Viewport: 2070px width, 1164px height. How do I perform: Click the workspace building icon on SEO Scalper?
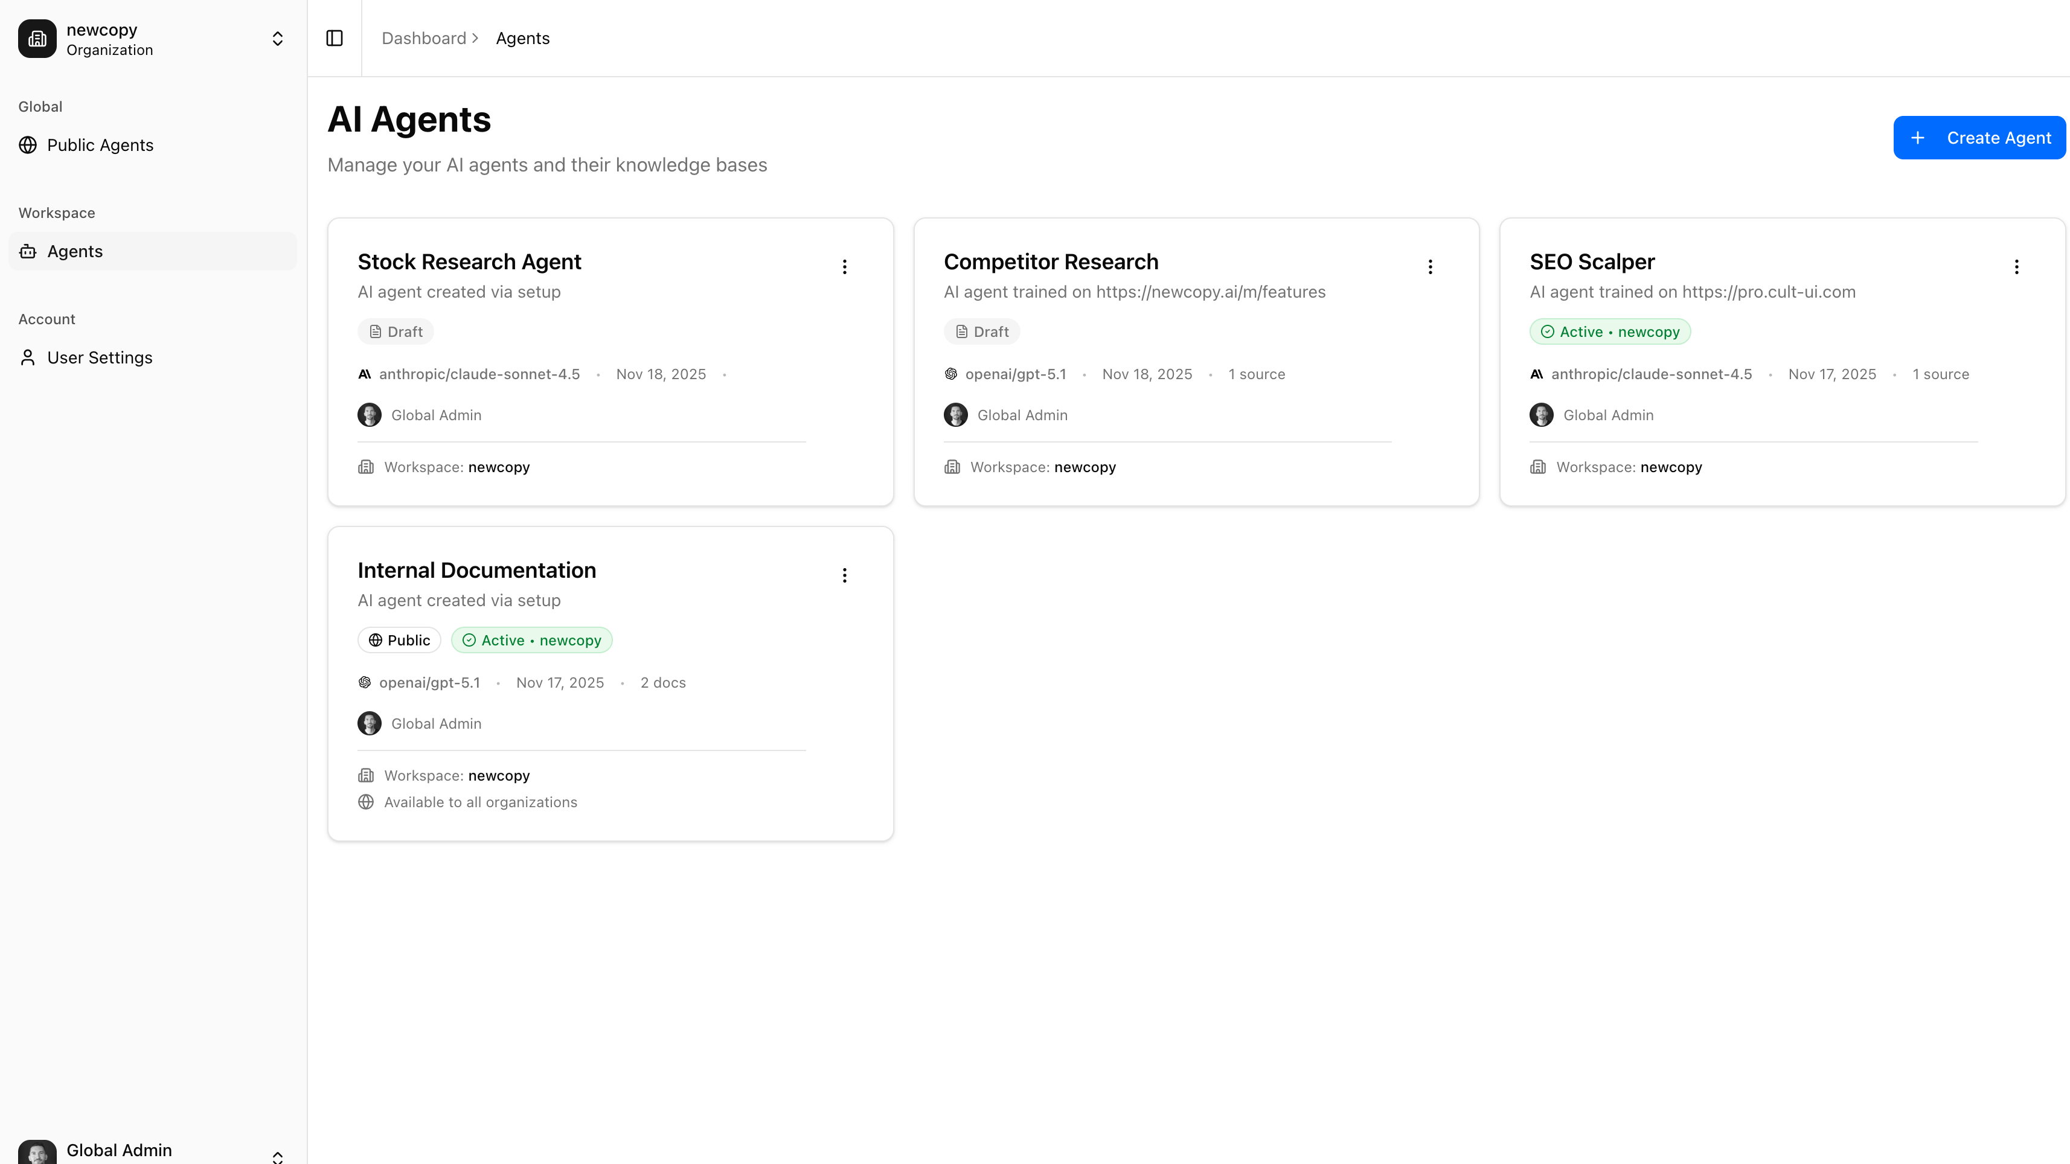[1537, 467]
